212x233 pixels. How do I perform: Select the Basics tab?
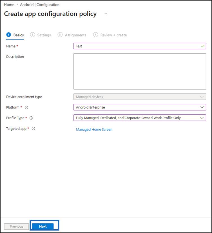point(15,35)
